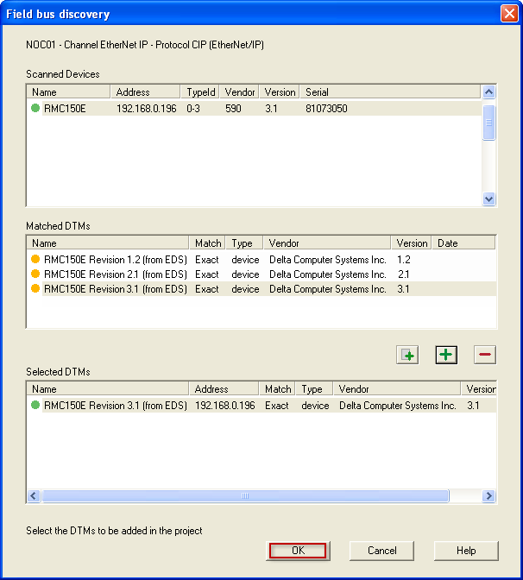Click Type header in Selected DTMs

pos(314,388)
